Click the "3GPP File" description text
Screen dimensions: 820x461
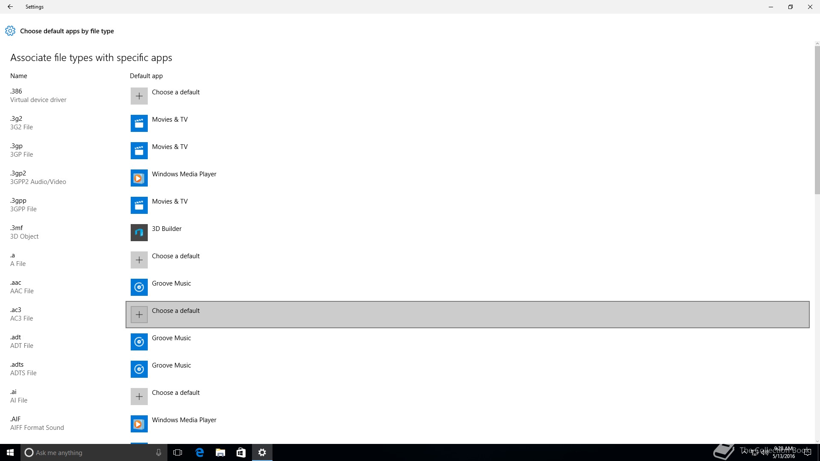click(23, 209)
